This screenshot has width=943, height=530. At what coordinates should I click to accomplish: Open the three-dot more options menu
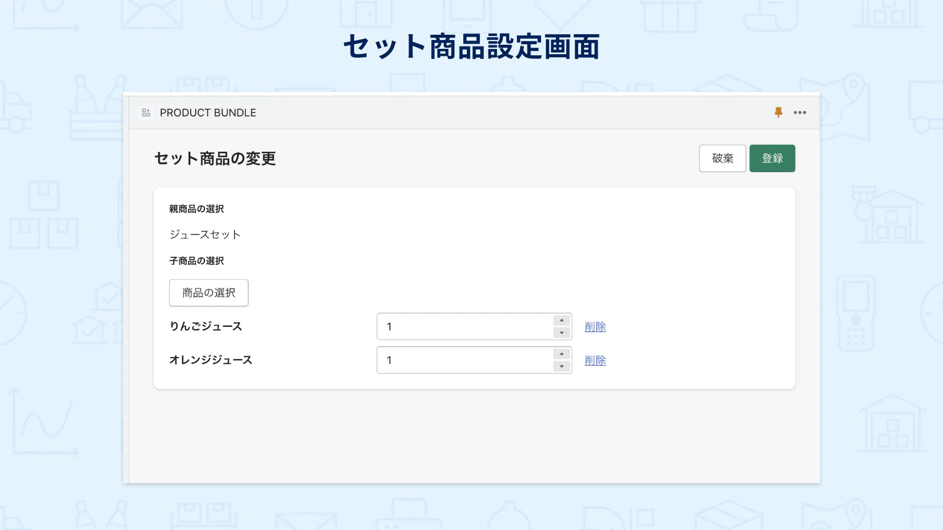pos(799,112)
